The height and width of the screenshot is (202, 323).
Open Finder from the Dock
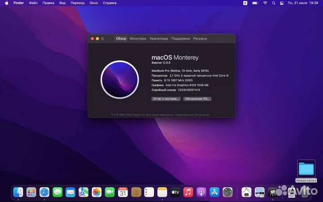pos(18,192)
